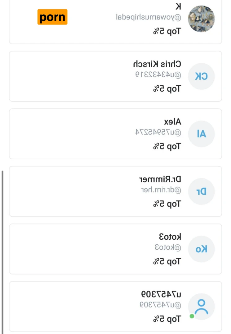The width and height of the screenshot is (231, 334).
Task: Click Top 5% badge on Alex's card
Action: point(167,147)
